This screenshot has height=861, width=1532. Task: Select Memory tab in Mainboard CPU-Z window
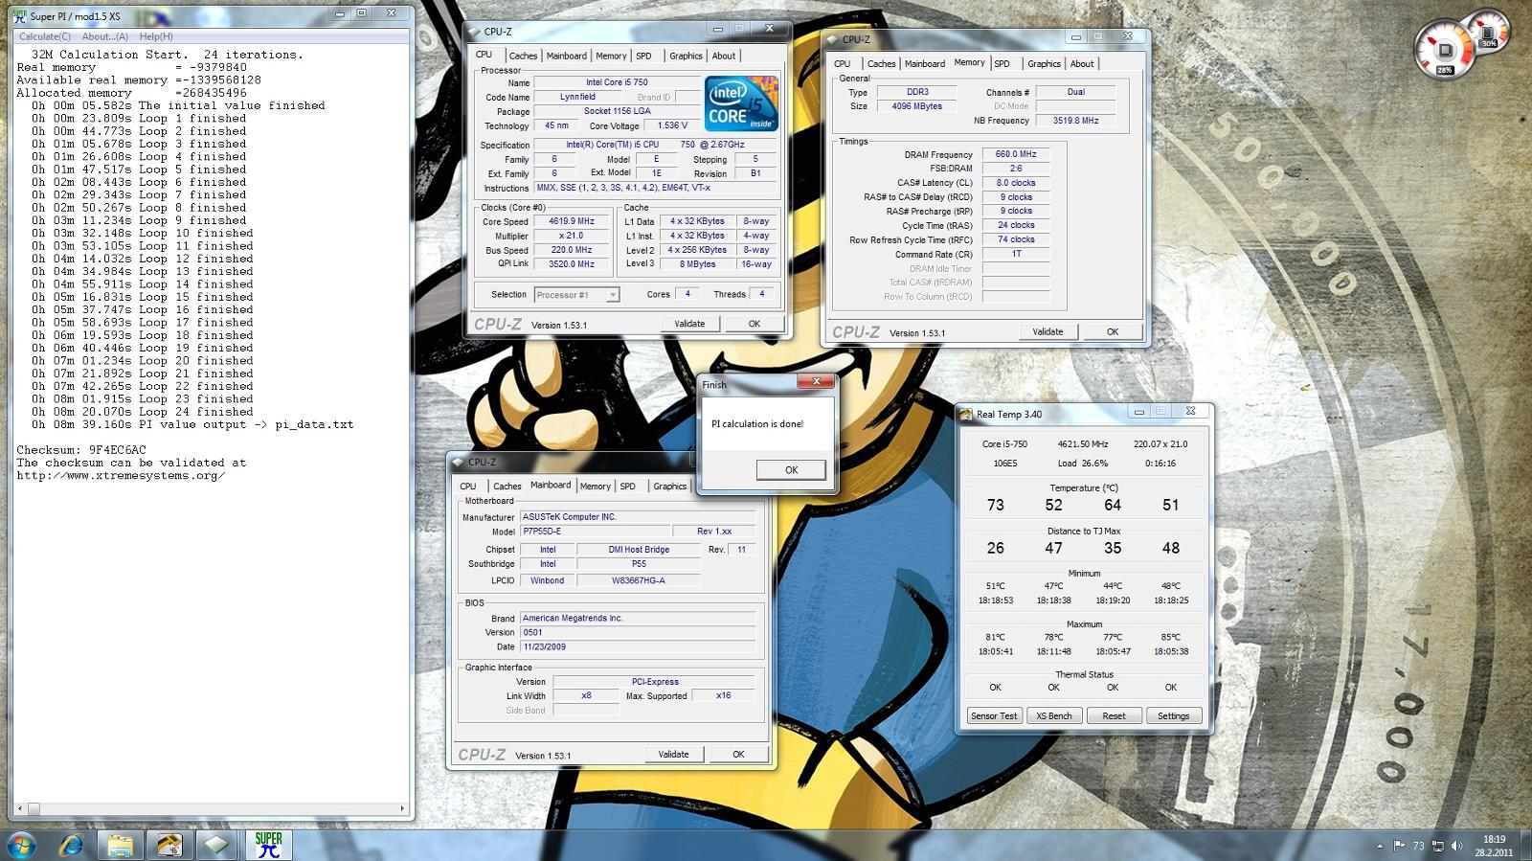(595, 487)
